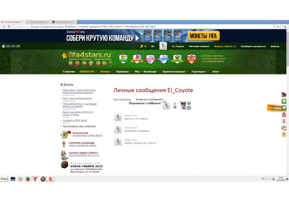Viewport: 289px width, 202px height.
Task: Open the PES platform shield icon
Action: pyautogui.click(x=191, y=59)
